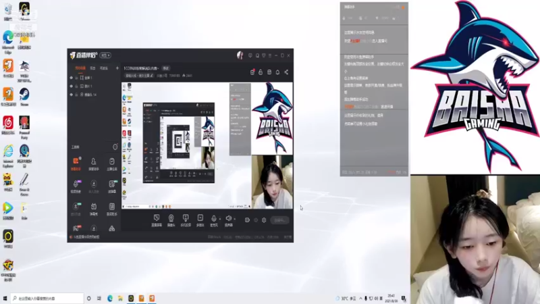
Task: Open the streamer avatar profile
Action: point(240,55)
